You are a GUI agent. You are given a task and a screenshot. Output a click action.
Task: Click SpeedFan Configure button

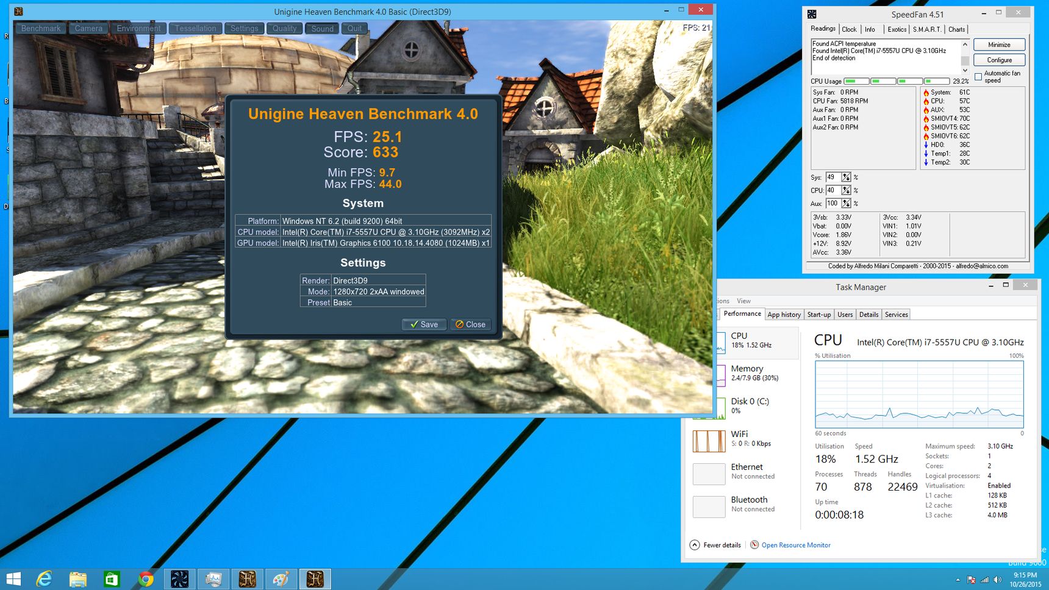999,60
